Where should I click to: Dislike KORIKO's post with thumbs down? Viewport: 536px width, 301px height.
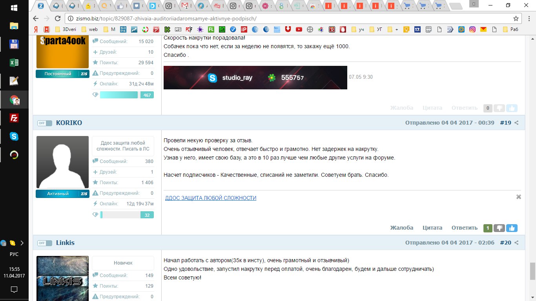(x=500, y=228)
